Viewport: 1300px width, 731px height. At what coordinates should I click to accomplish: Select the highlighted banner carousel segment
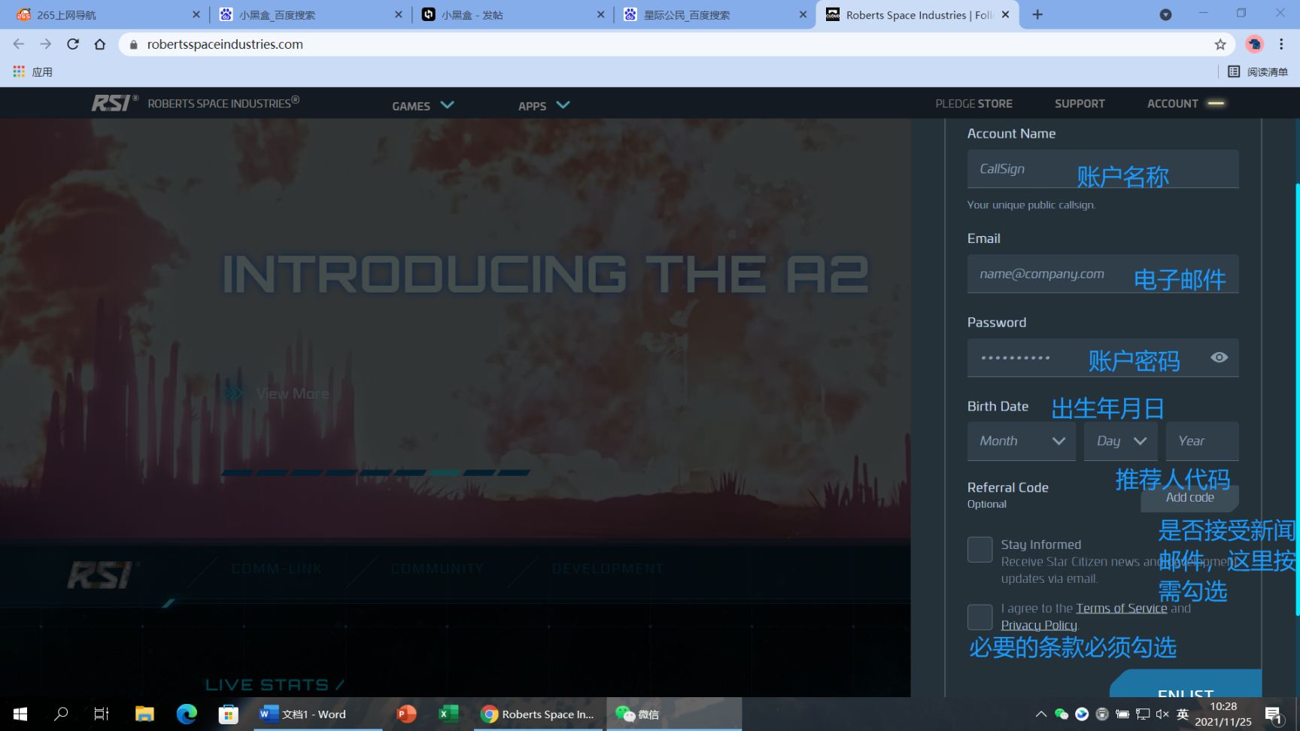tap(444, 473)
